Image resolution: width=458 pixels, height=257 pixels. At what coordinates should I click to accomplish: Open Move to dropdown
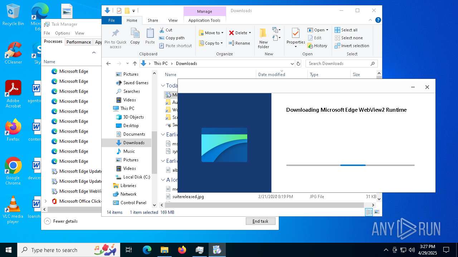[211, 33]
